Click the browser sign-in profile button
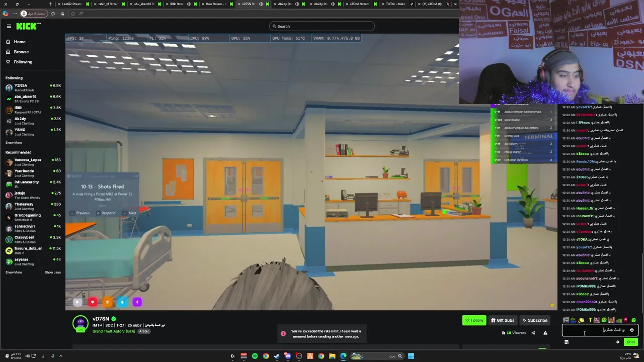The width and height of the screenshot is (644, 362). pyautogui.click(x=34, y=14)
